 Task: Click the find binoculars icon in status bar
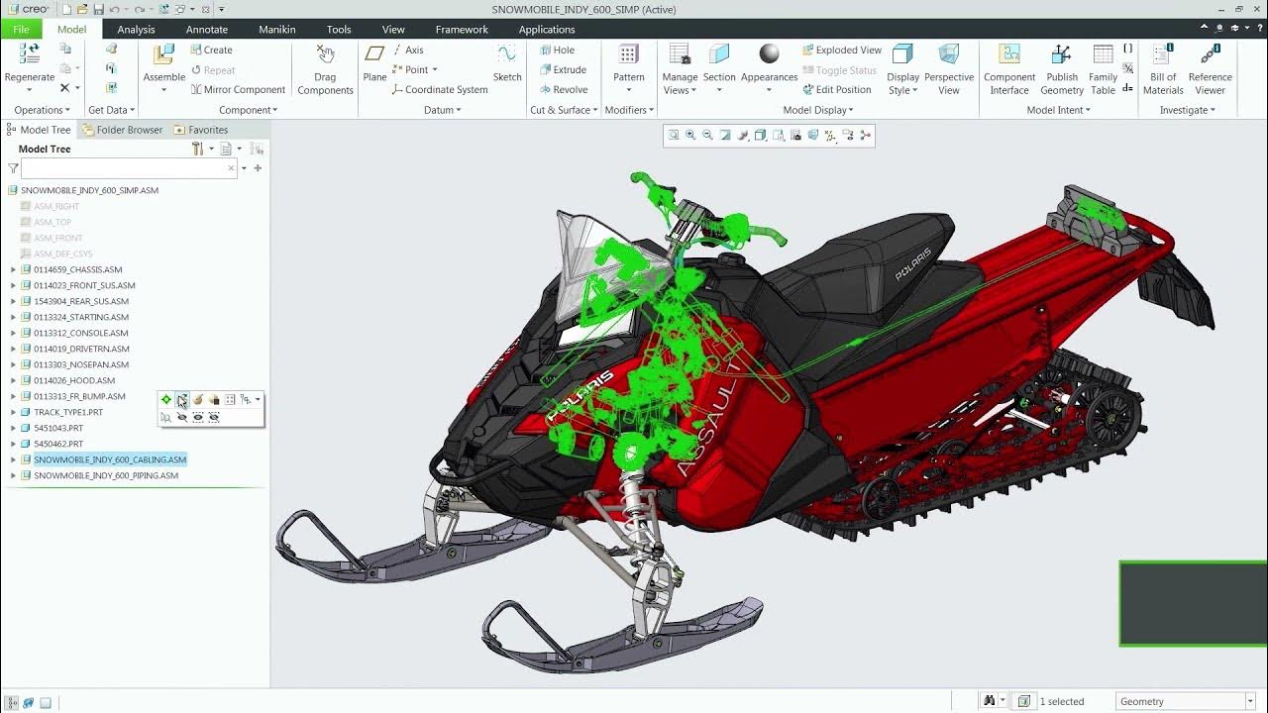pyautogui.click(x=989, y=701)
